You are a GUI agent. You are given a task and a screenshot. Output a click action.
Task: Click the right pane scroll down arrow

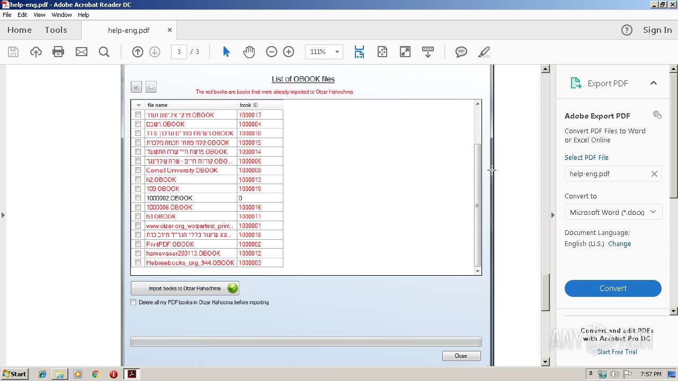coord(674,311)
